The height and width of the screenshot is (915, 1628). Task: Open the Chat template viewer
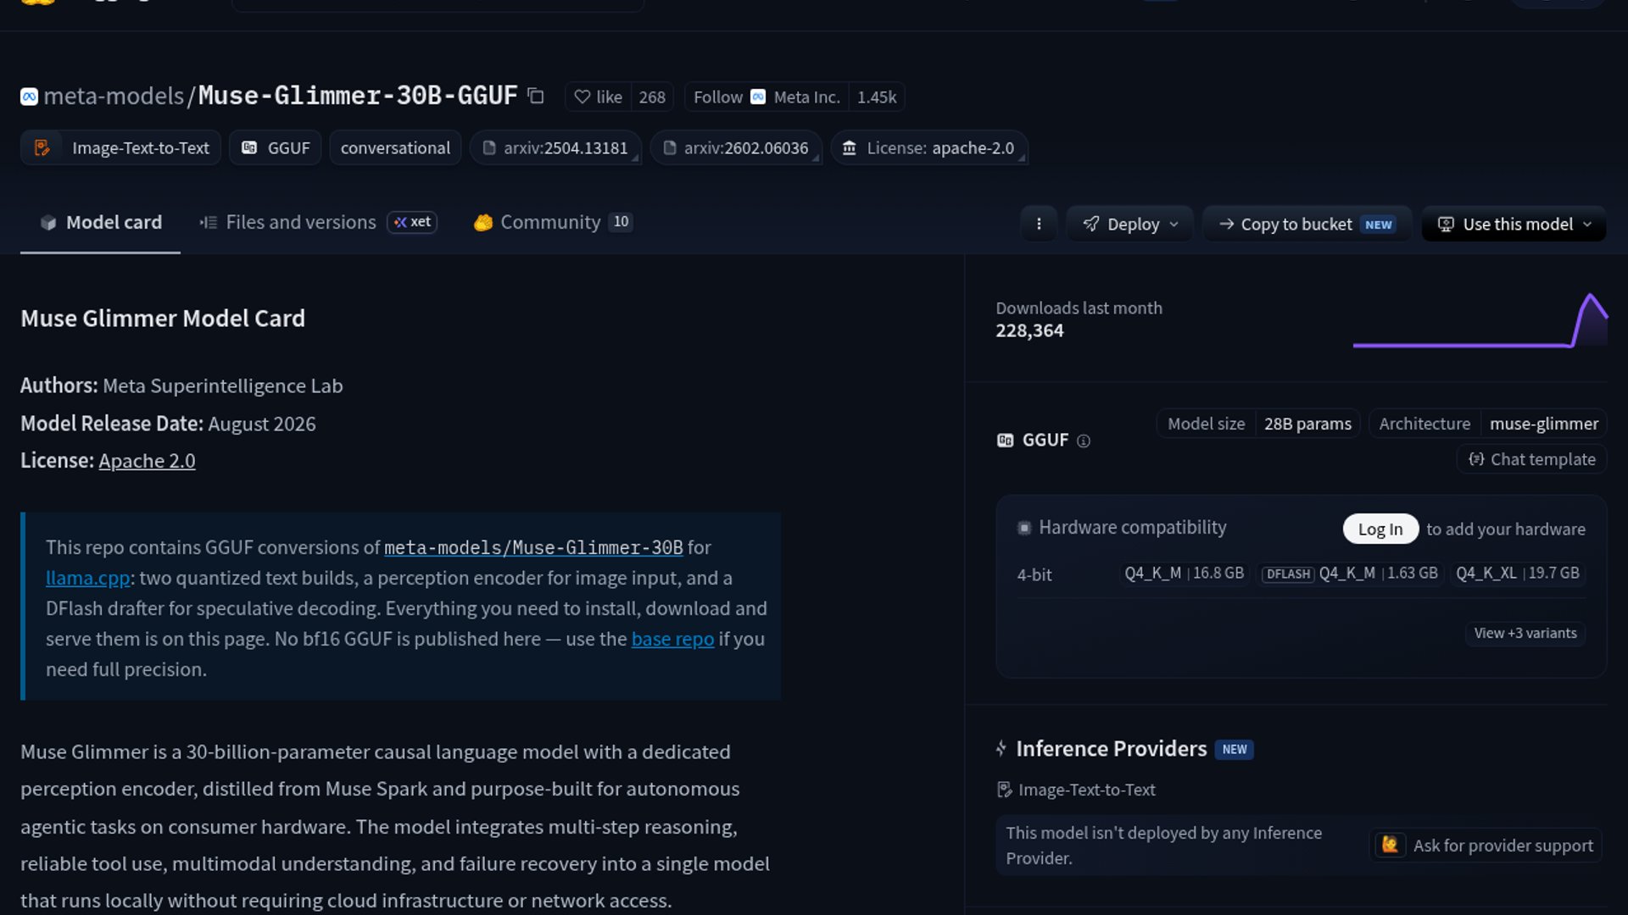pyautogui.click(x=1531, y=459)
